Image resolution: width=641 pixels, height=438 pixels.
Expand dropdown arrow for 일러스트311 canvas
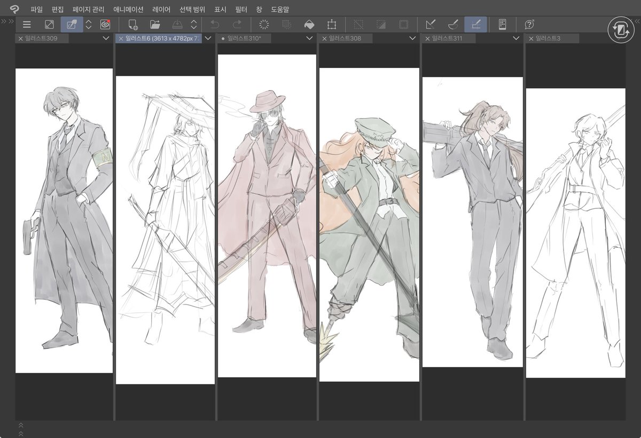pos(516,38)
